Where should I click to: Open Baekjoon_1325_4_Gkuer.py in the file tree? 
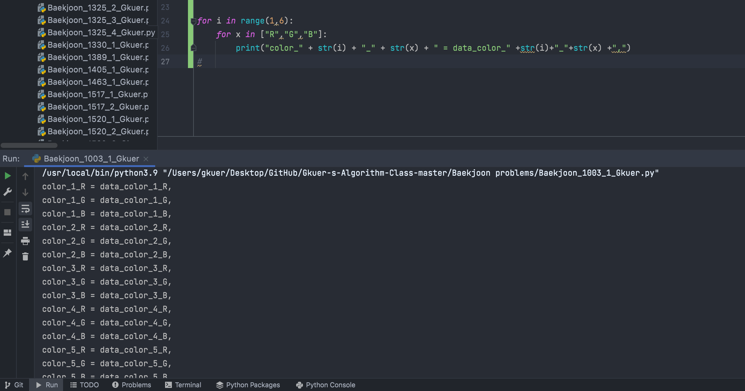[101, 32]
